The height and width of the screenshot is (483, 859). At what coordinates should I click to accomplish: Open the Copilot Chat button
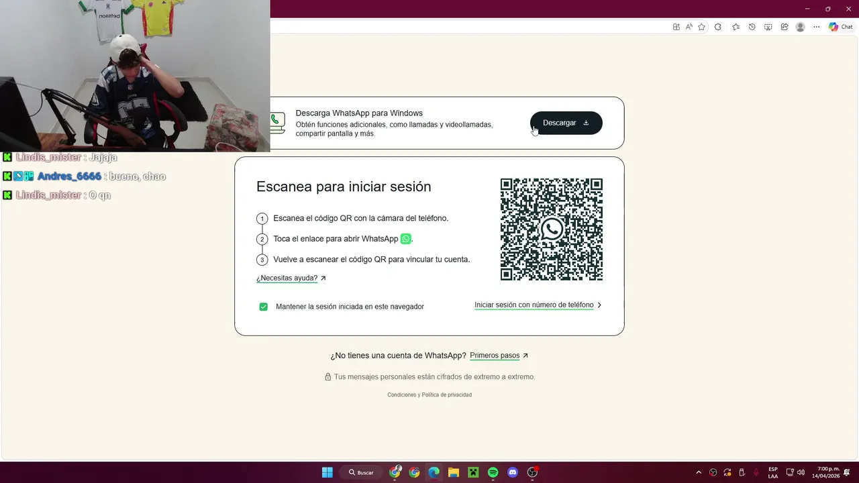[x=841, y=27]
